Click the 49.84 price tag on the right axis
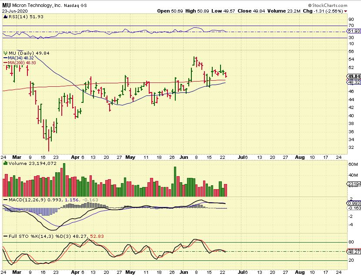 point(354,76)
